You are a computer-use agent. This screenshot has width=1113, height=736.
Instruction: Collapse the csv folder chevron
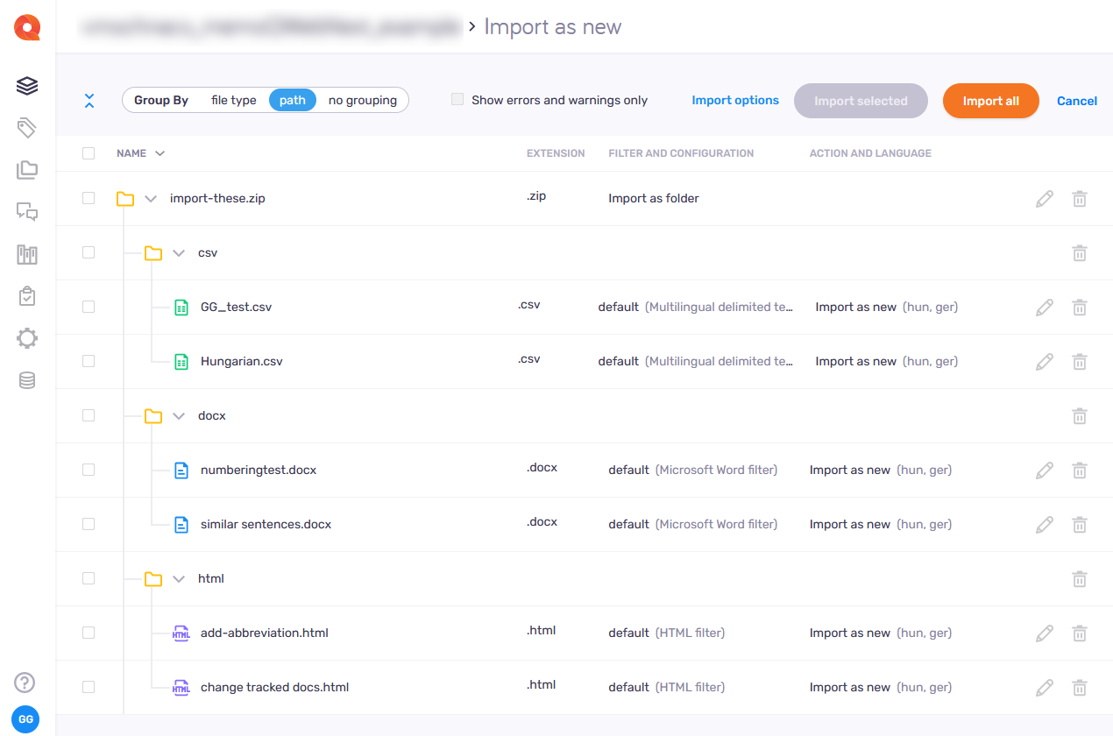click(179, 253)
